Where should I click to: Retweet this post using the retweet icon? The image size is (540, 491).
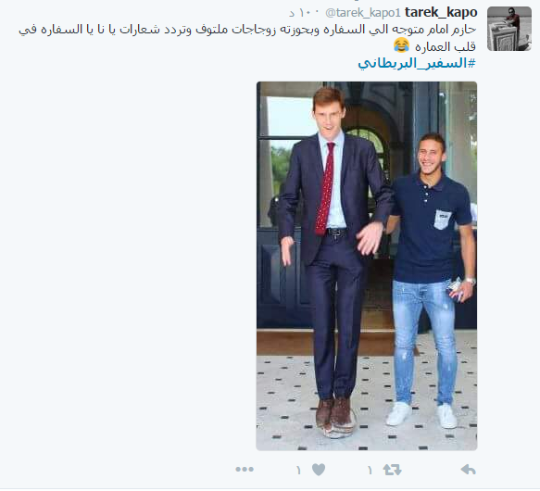pos(392,470)
